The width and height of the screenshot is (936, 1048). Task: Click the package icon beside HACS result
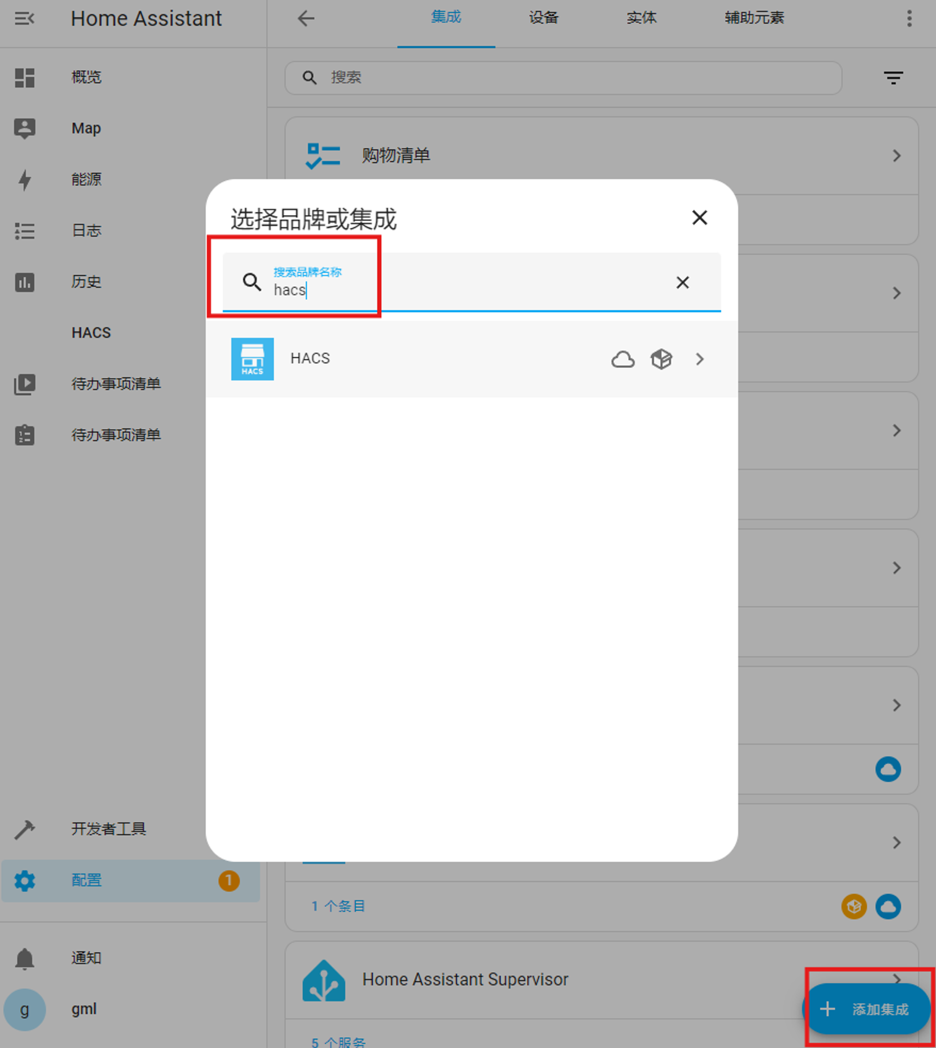coord(661,359)
